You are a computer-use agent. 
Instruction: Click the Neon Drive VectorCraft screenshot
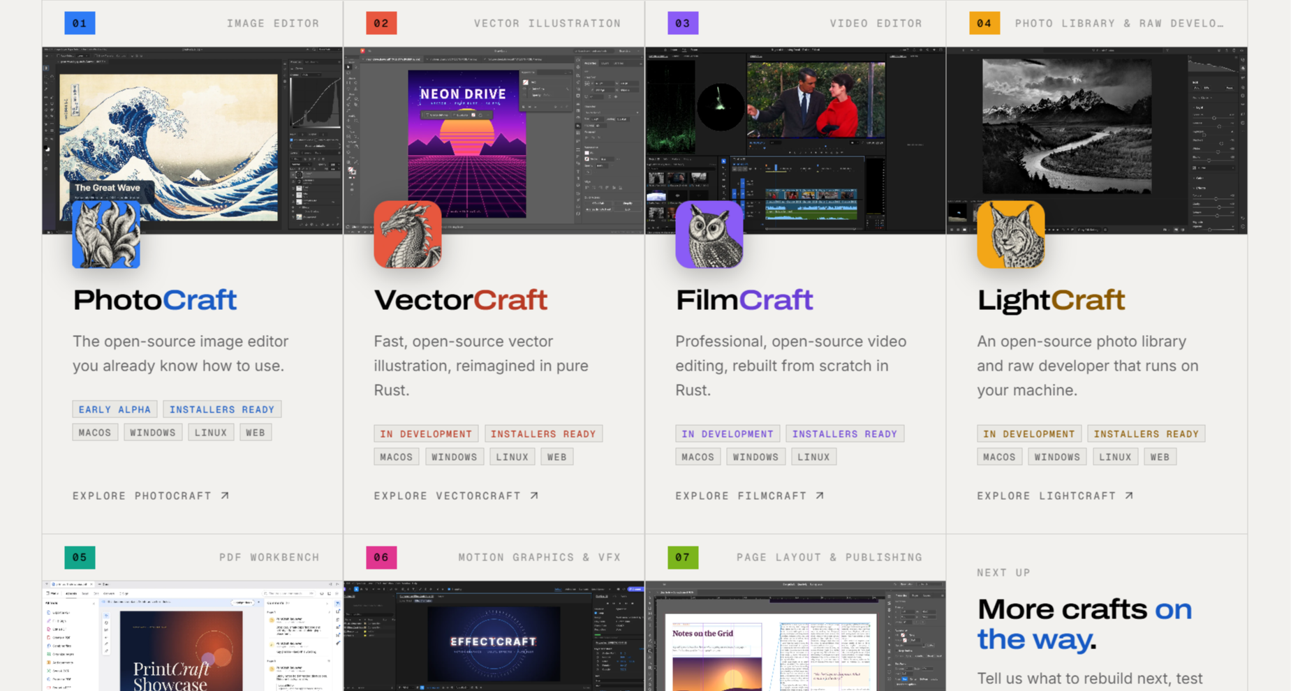point(494,140)
